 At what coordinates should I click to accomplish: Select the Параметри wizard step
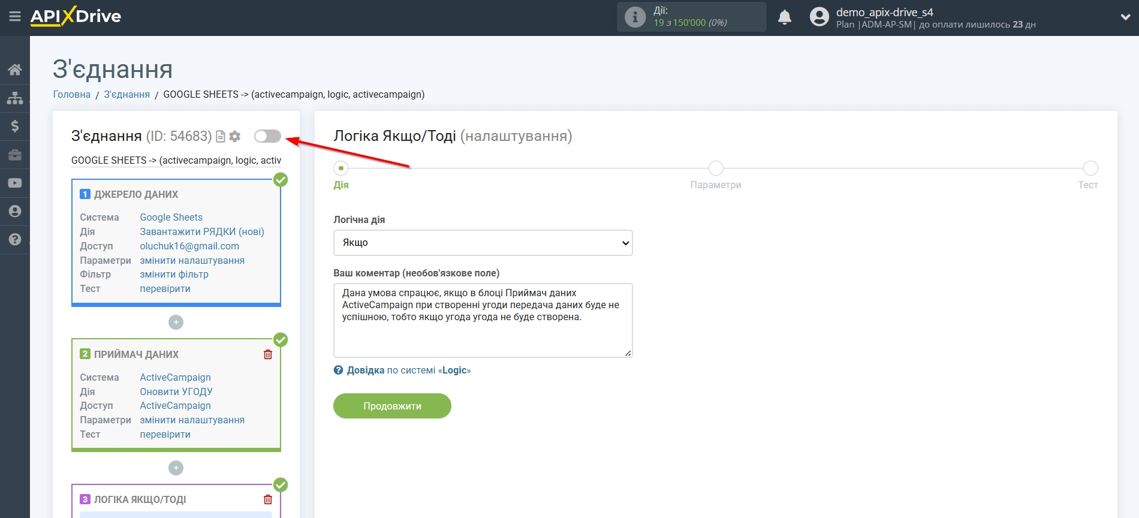(x=716, y=168)
